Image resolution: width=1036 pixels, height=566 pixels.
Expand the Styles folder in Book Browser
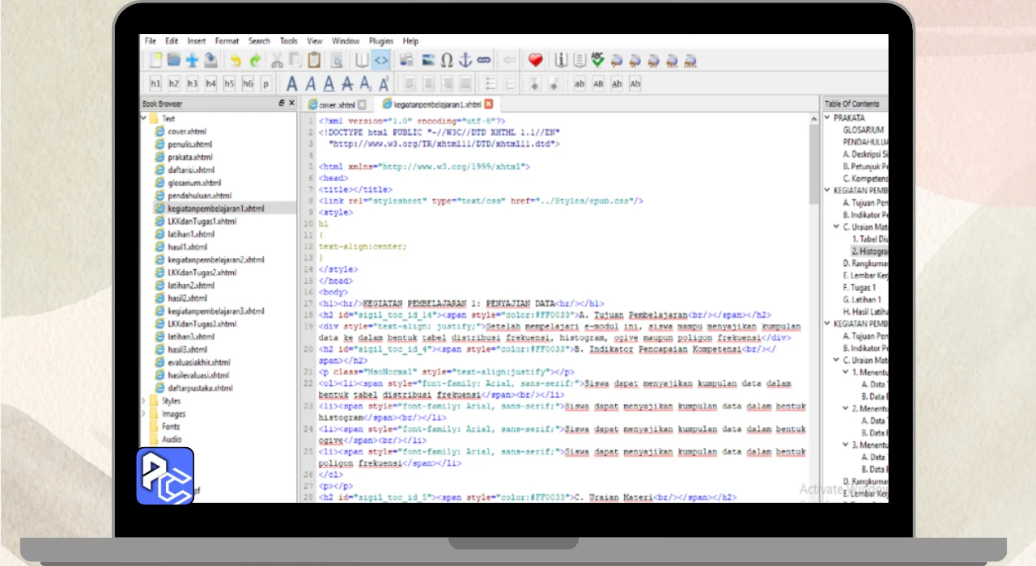(145, 400)
